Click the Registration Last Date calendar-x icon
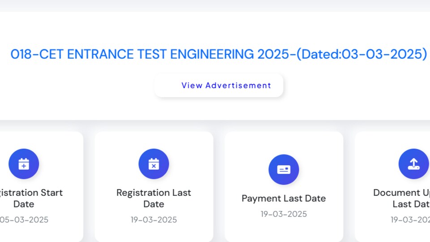The width and height of the screenshot is (430, 242). [x=154, y=164]
